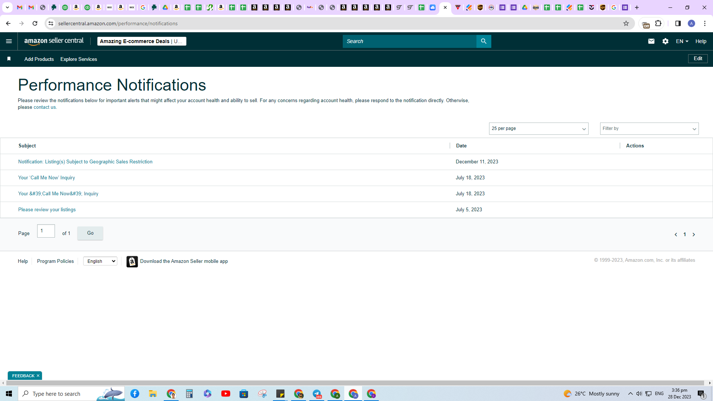The height and width of the screenshot is (401, 713).
Task: Open clock showing 3:36 pm
Action: click(x=679, y=394)
